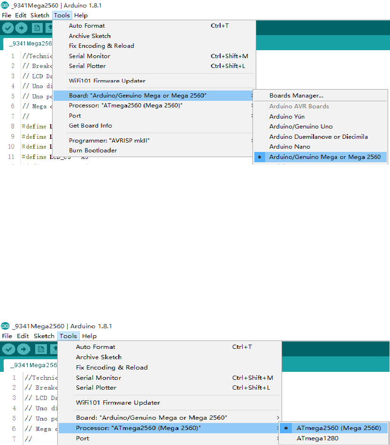Expand Processor submenu arrow in lower menu
390x445 pixels.
(278, 428)
